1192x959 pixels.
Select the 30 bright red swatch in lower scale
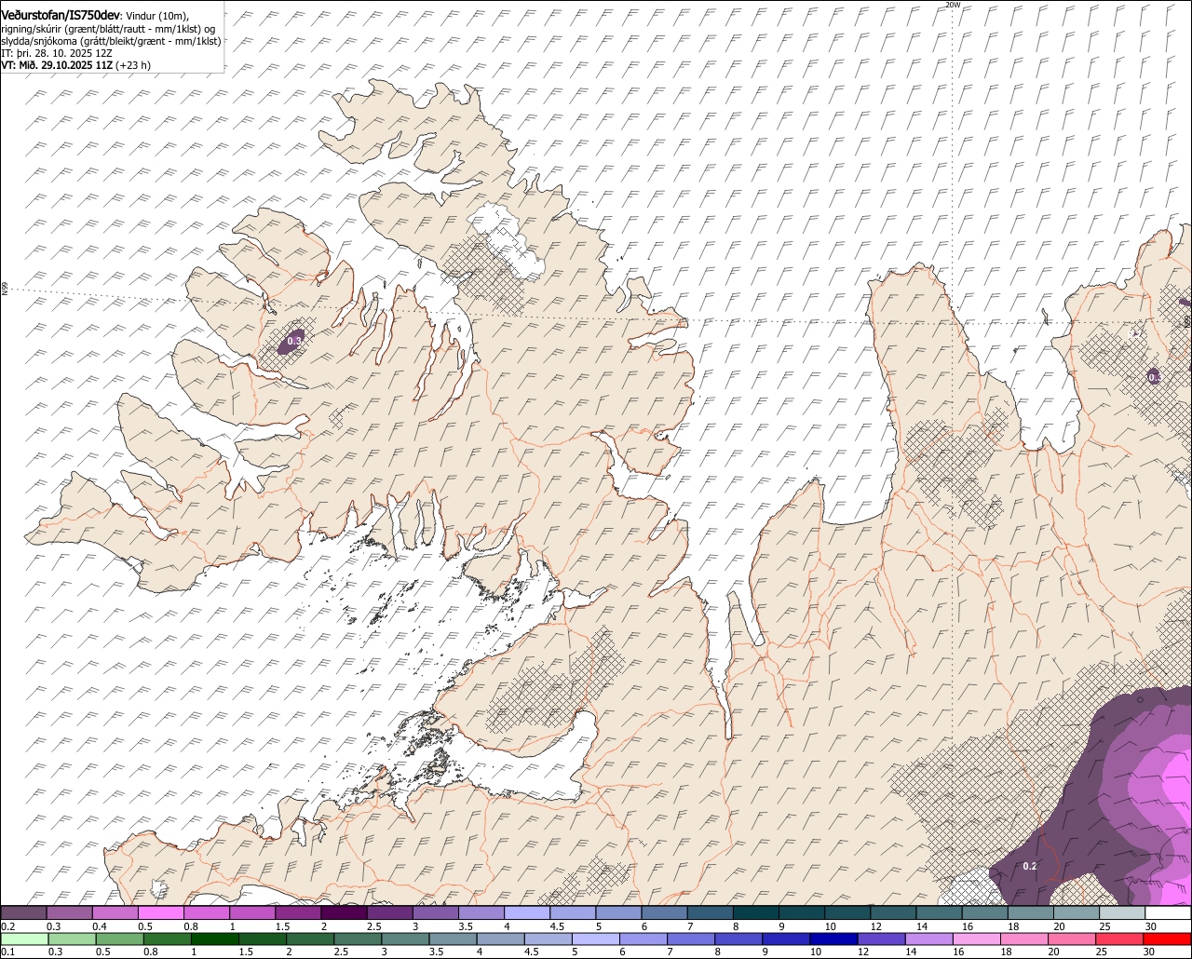[x=1169, y=939]
